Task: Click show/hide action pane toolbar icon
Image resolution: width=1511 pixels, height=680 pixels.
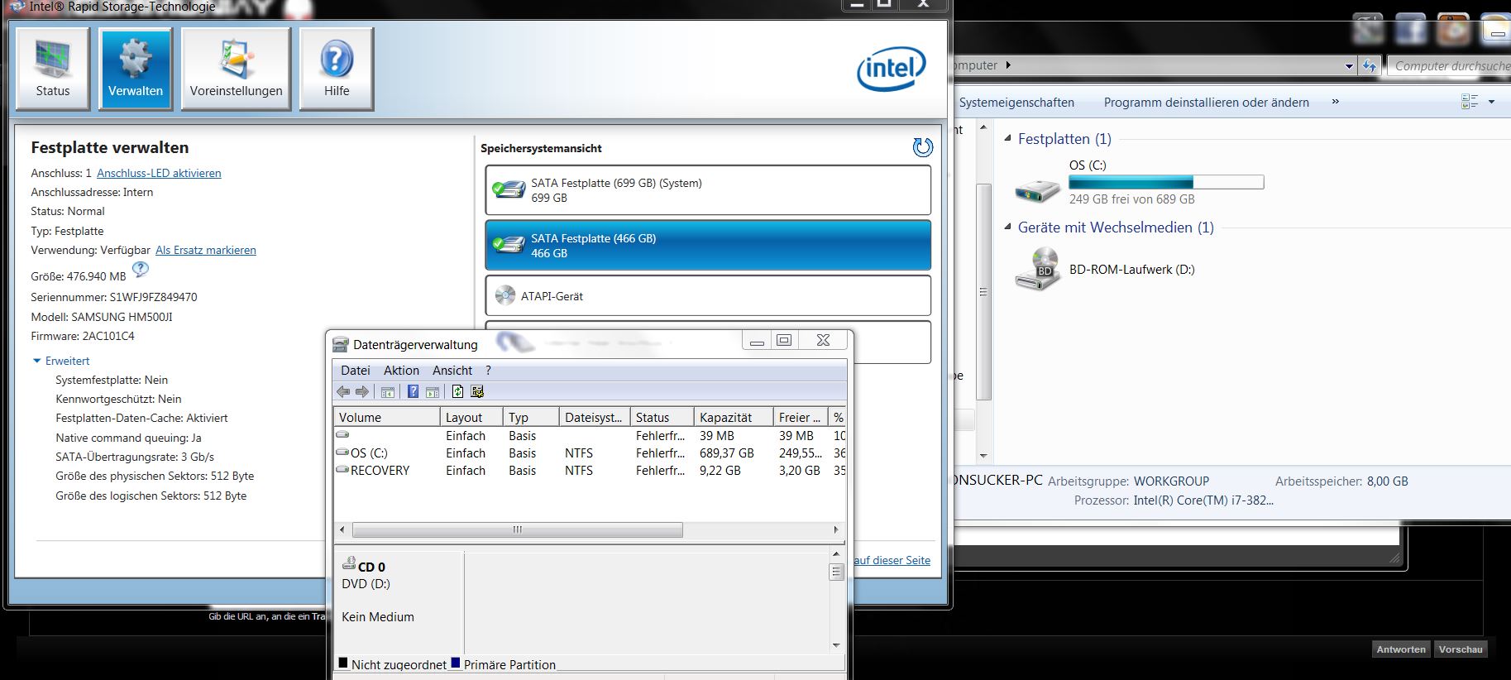Action: [x=432, y=392]
